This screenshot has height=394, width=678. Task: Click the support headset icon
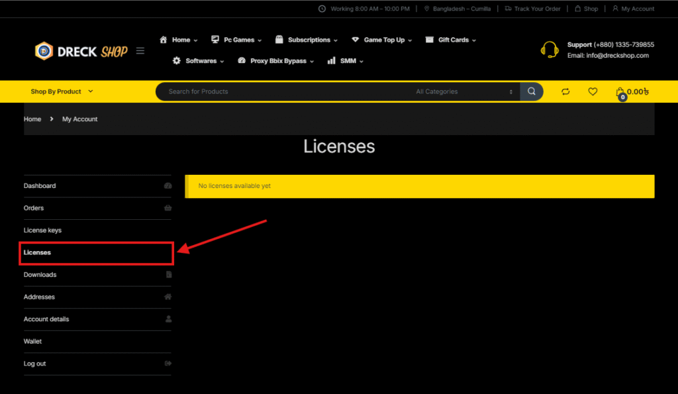pyautogui.click(x=550, y=50)
